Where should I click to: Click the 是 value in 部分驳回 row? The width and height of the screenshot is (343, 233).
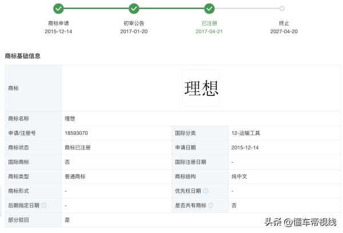pos(67,220)
